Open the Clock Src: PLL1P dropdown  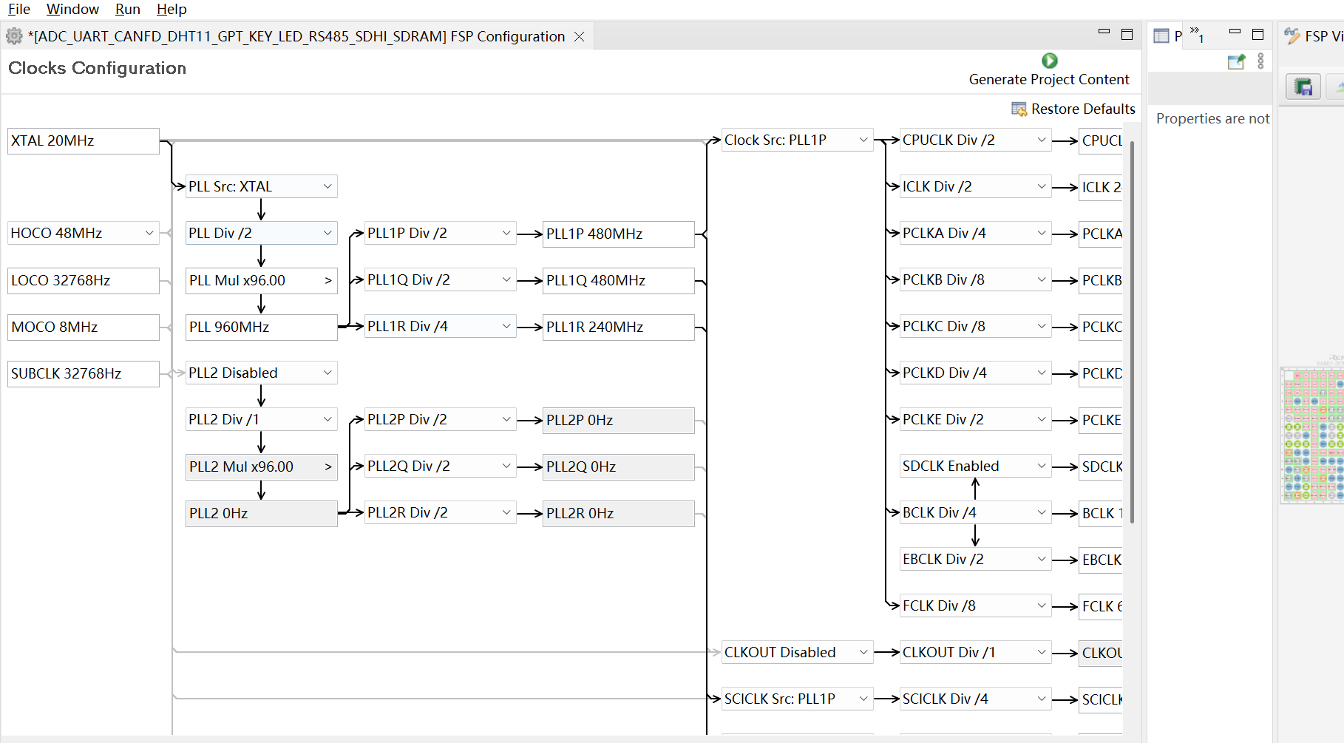coord(797,140)
